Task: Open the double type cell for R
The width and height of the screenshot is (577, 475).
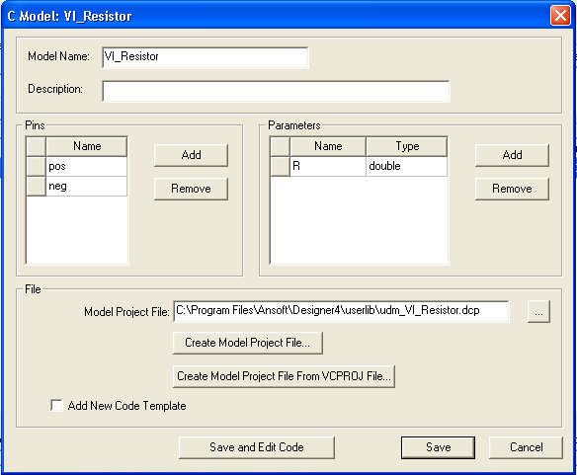Action: (407, 166)
